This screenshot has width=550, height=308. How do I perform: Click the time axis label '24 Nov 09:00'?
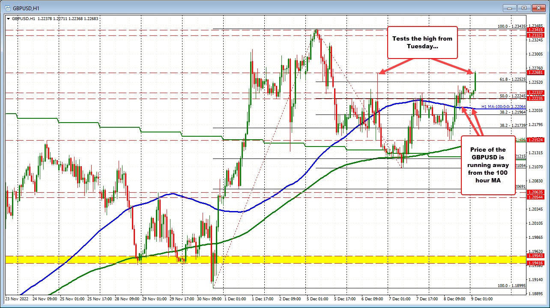[x=45, y=299]
